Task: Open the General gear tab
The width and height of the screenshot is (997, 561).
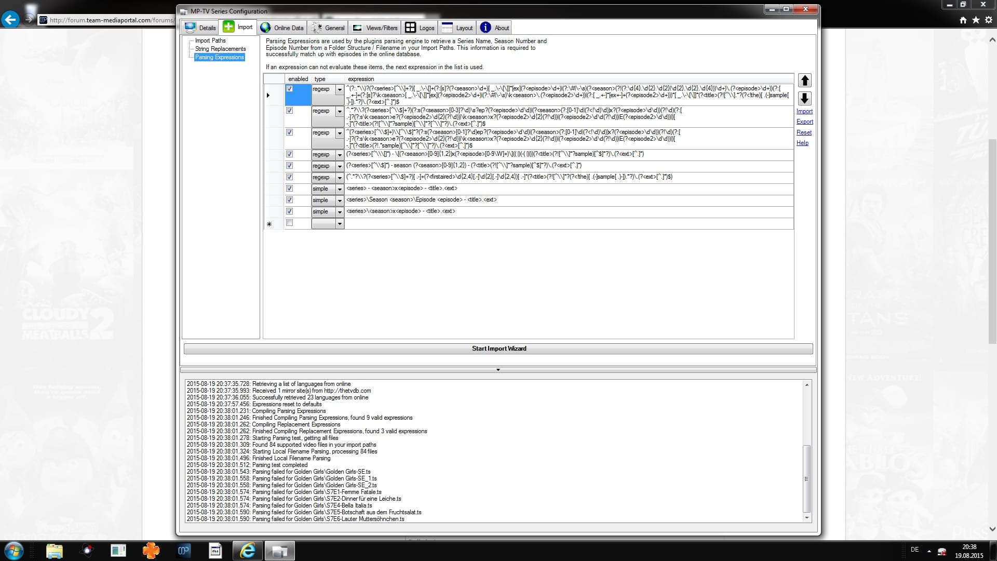Action: point(328,28)
